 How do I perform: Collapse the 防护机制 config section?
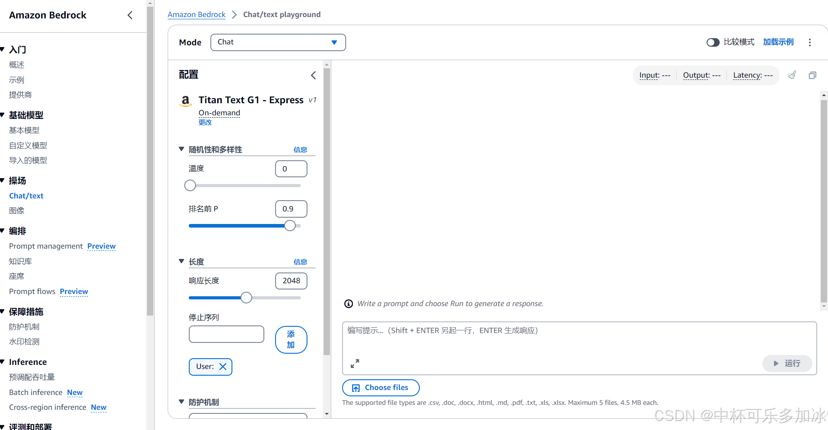tap(182, 402)
